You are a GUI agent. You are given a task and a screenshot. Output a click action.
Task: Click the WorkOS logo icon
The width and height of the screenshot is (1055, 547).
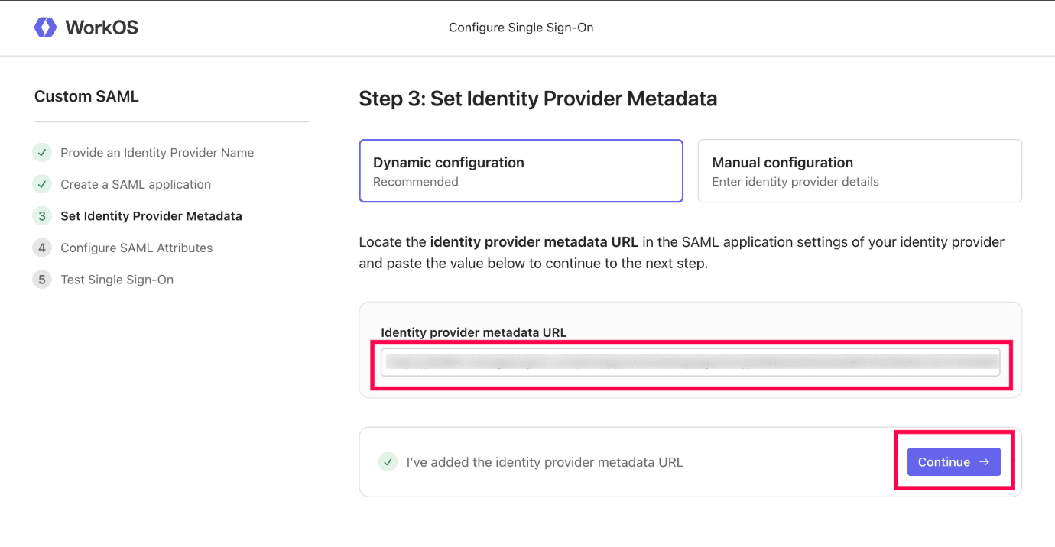coord(45,28)
